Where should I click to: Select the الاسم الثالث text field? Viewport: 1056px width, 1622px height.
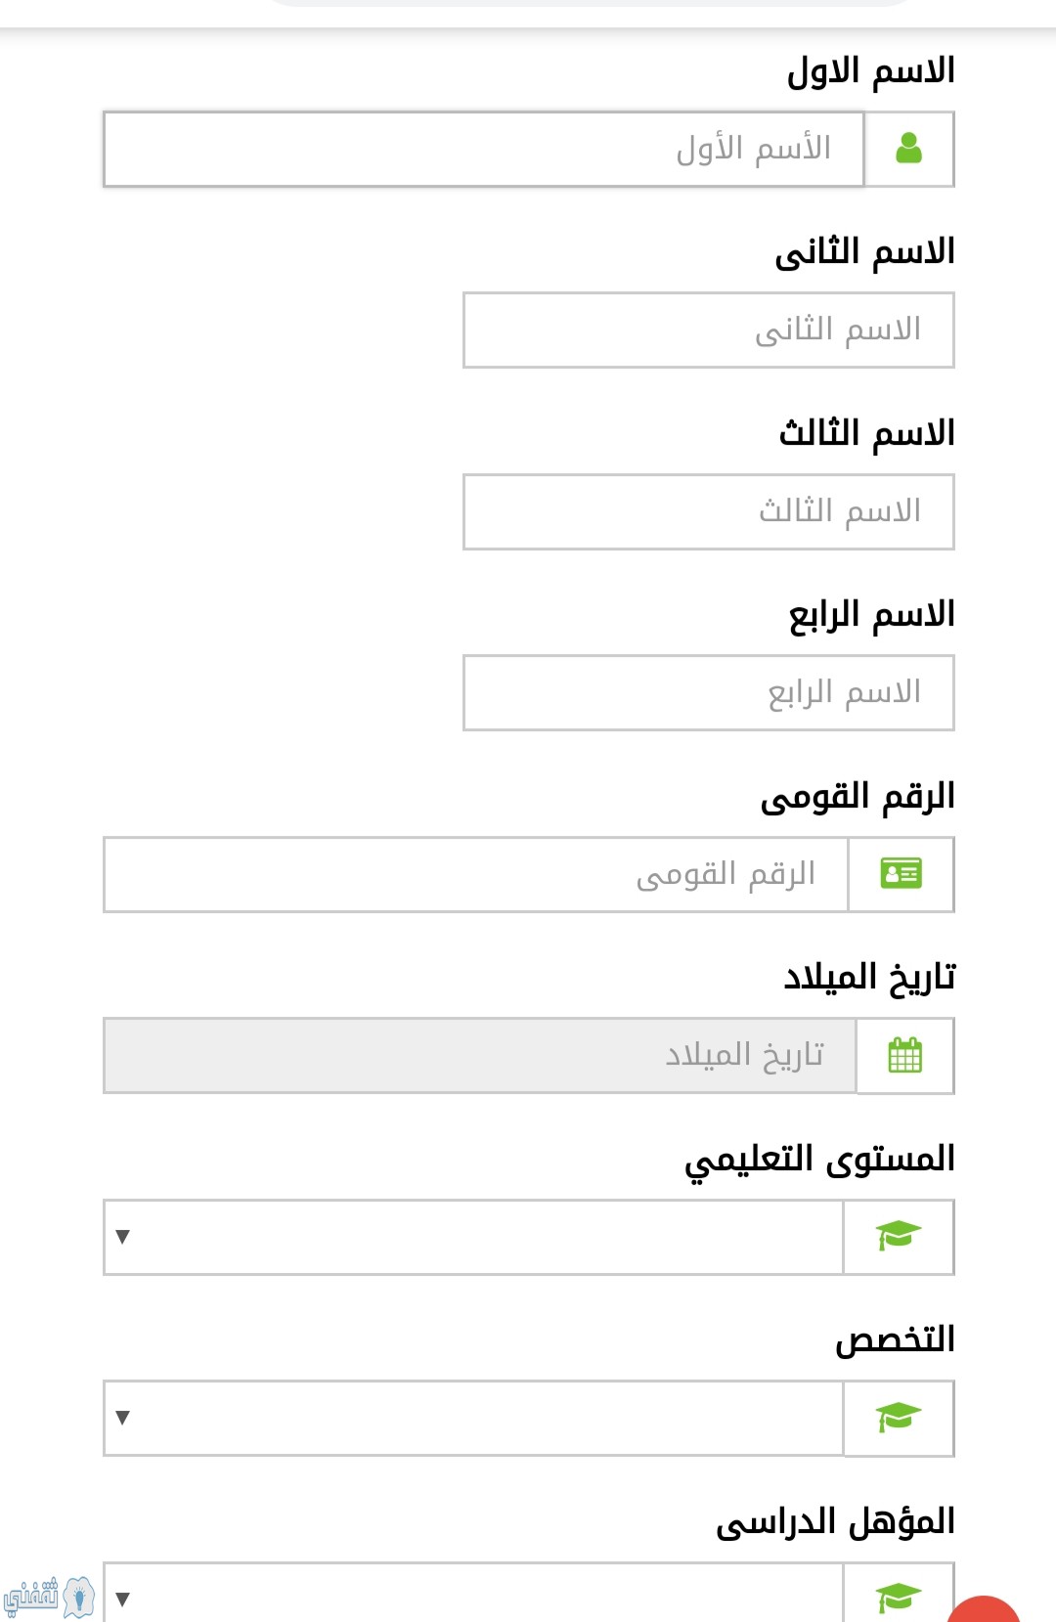tap(709, 512)
